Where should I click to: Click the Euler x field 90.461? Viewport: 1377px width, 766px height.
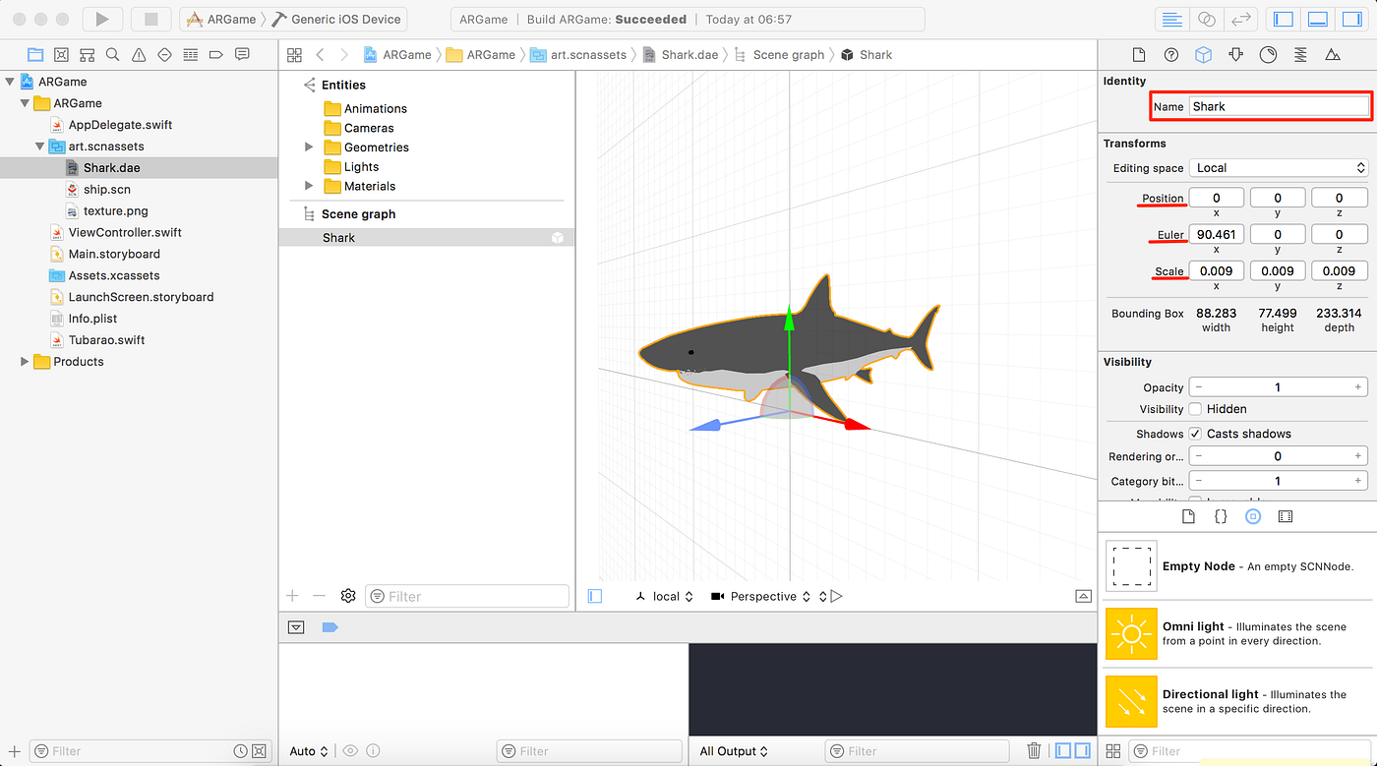[1217, 235]
